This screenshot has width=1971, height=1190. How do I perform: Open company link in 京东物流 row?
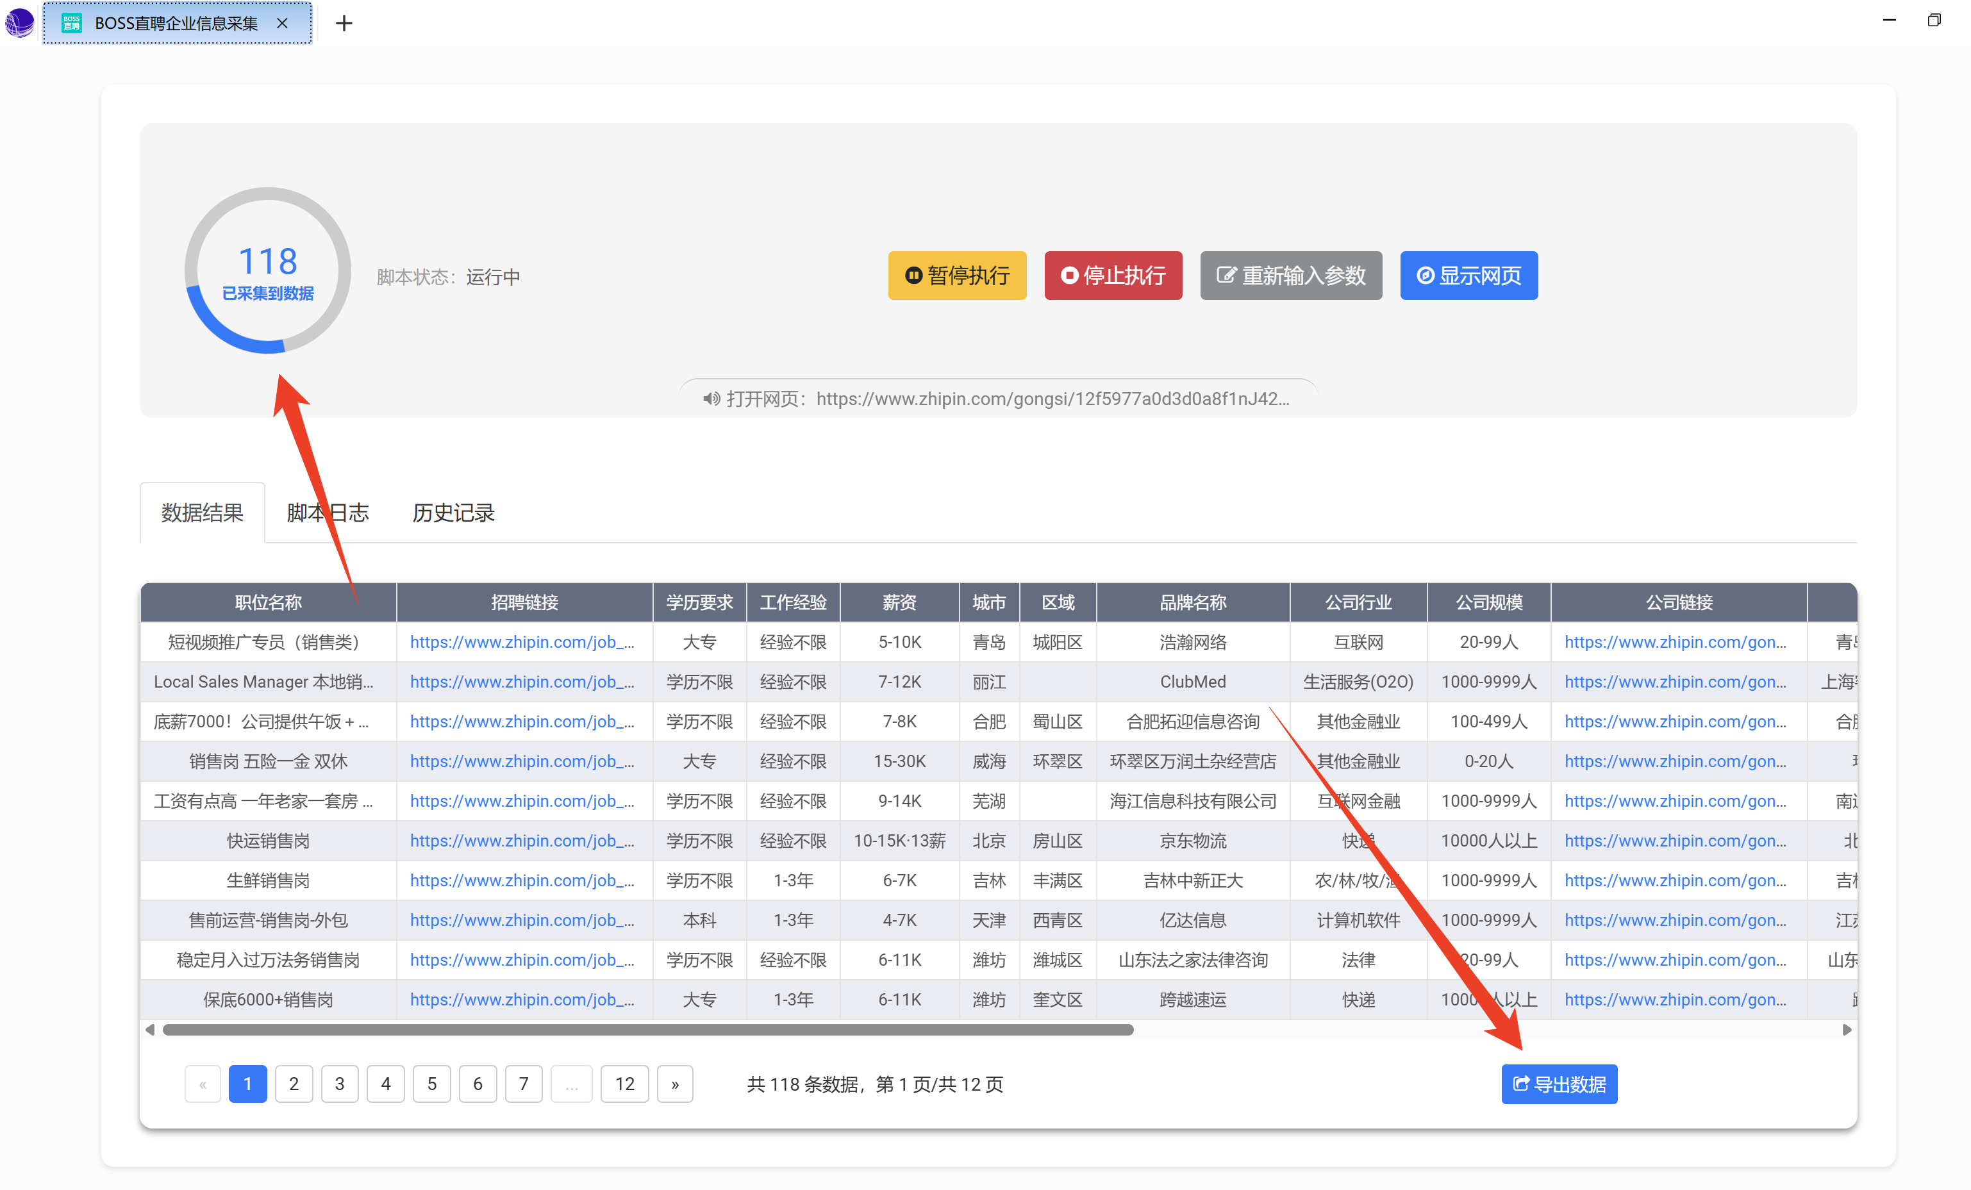click(1675, 841)
